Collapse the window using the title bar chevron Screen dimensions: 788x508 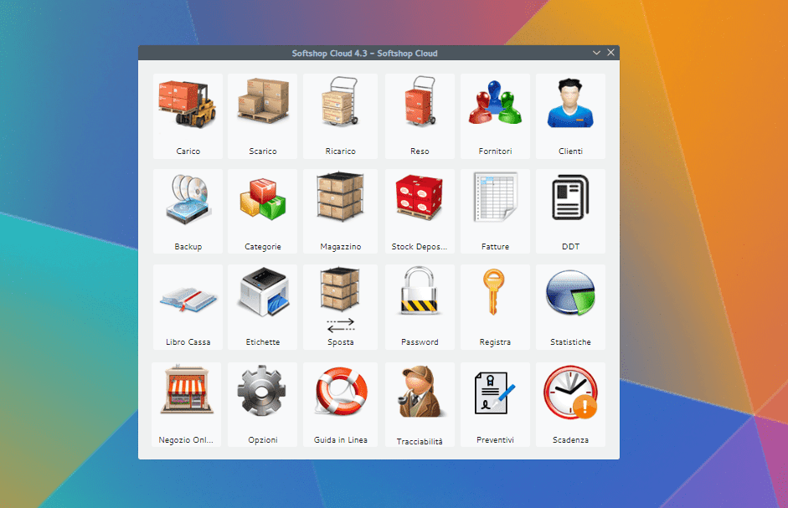[596, 52]
